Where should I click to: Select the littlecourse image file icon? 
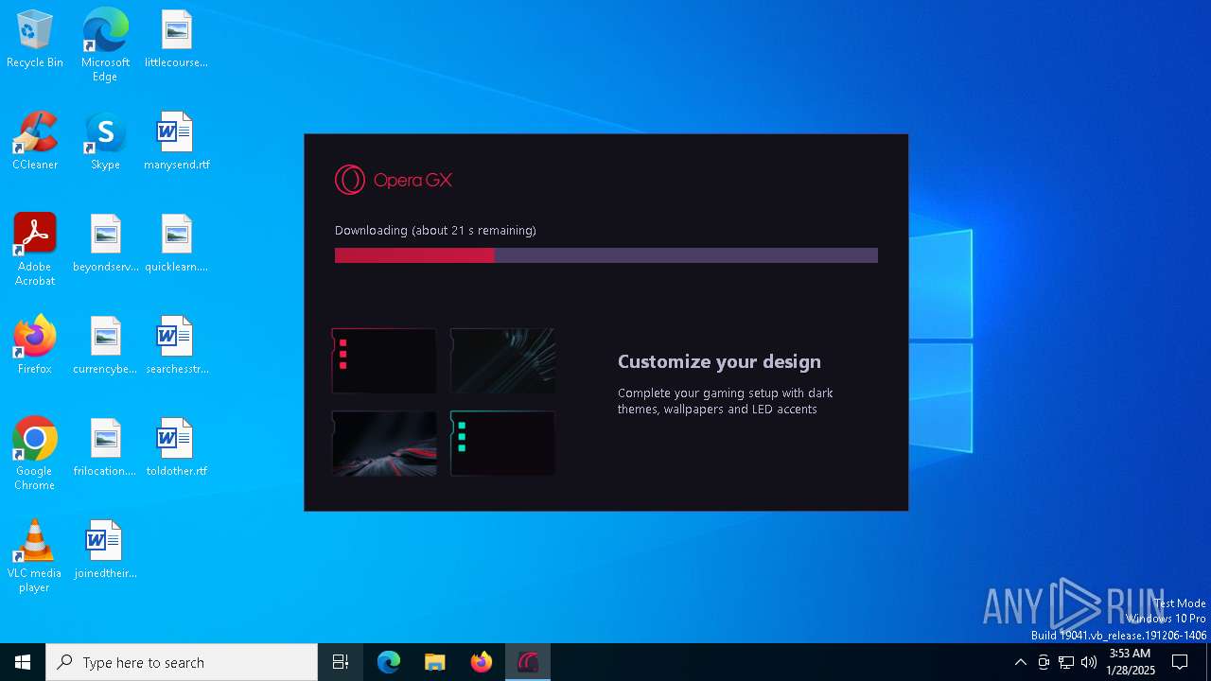point(176,39)
